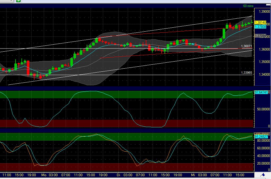Click the 1,36071 horizontal line label
The height and width of the screenshot is (179, 271).
coord(246,46)
